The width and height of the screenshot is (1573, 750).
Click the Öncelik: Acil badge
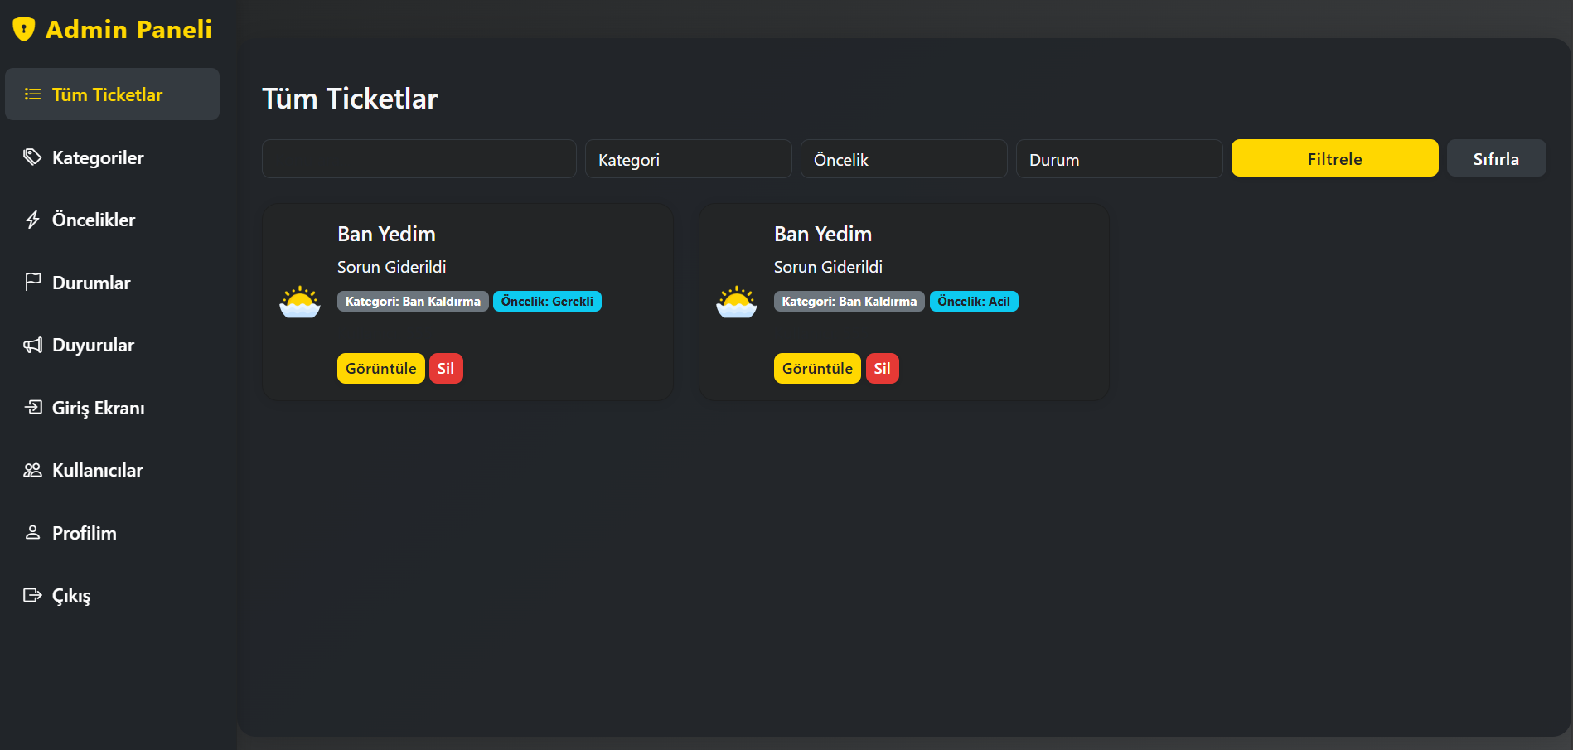click(974, 302)
